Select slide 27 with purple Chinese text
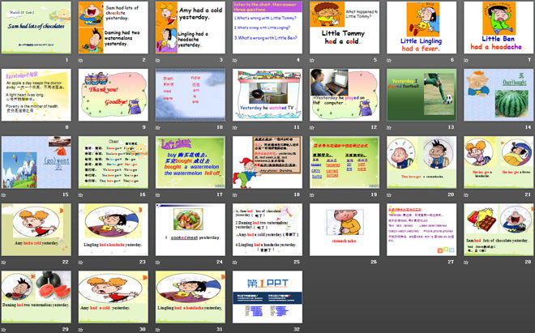The height and width of the screenshot is (333, 535). click(x=422, y=229)
